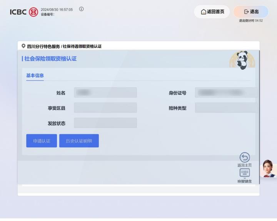Go to 四川分行特色服务 breadcrumb
The width and height of the screenshot is (277, 221).
[x=43, y=46]
